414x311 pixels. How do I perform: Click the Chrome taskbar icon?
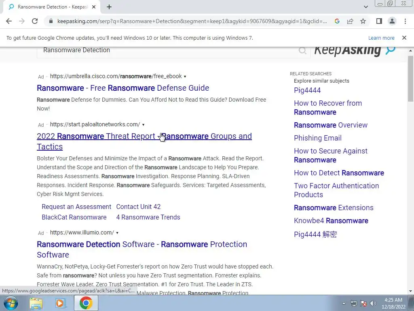[x=86, y=303]
